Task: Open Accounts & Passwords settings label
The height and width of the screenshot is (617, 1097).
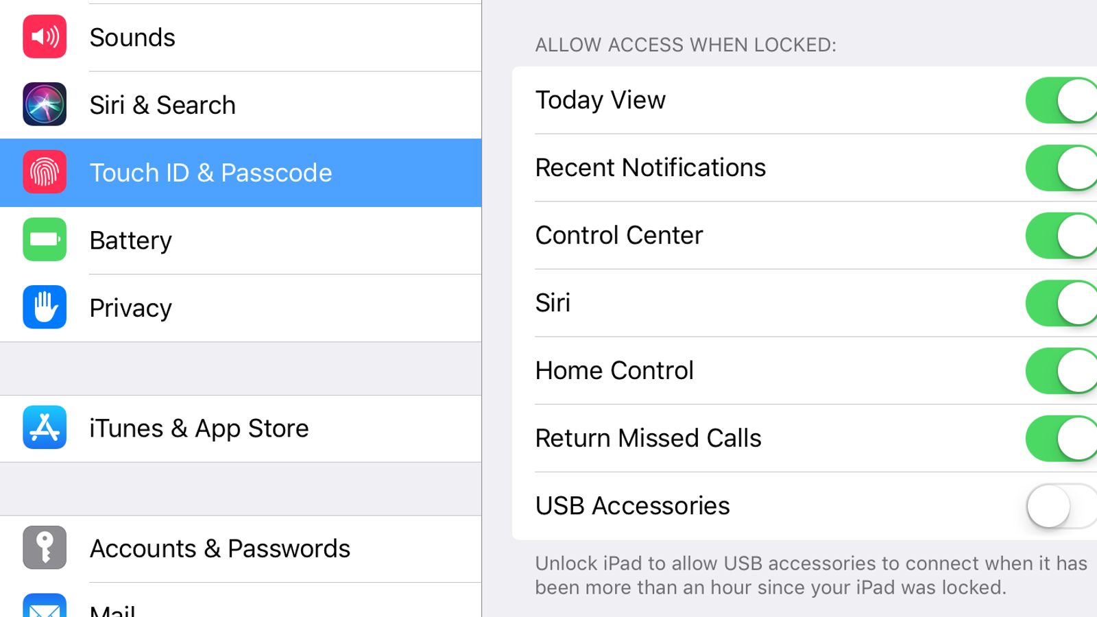Action: pyautogui.click(x=219, y=548)
